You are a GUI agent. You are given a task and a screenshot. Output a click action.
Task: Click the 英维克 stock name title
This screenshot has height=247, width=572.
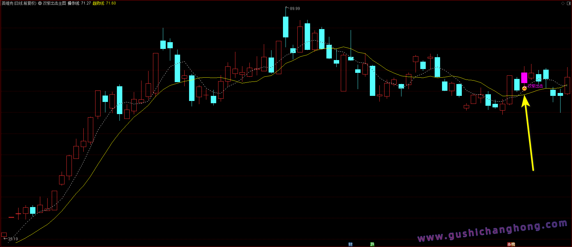[7, 3]
